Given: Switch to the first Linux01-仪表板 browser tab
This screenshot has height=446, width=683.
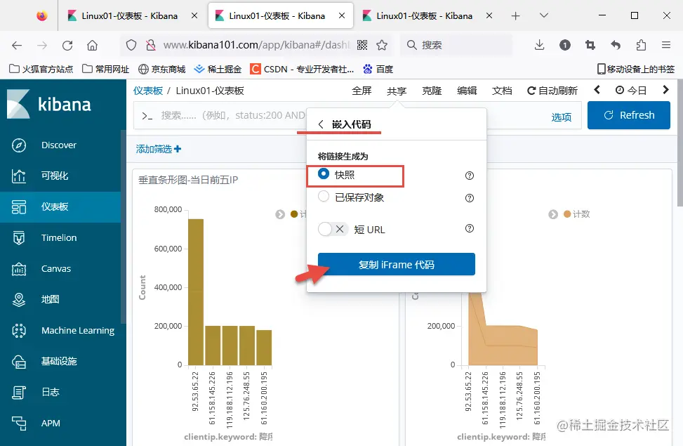Looking at the screenshot, I should pyautogui.click(x=130, y=16).
